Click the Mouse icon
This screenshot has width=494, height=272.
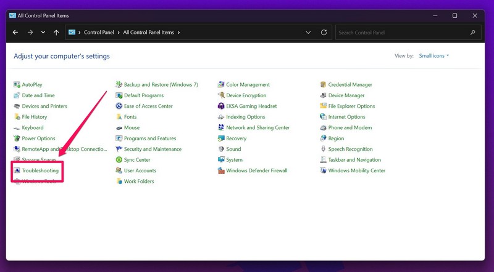119,127
